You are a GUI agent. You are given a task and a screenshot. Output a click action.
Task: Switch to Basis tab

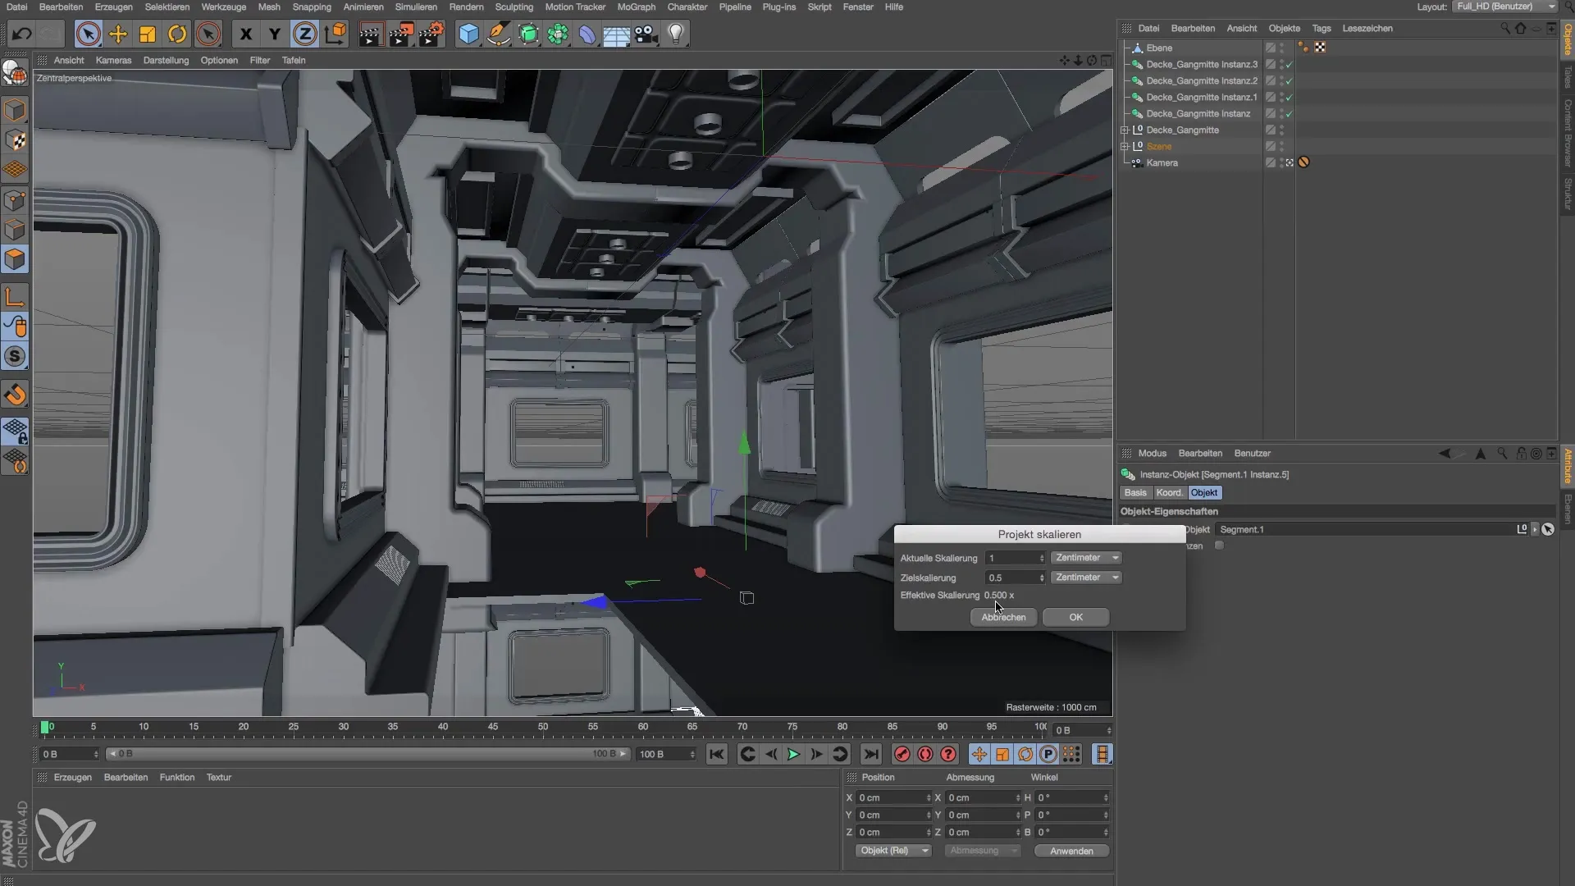coord(1135,492)
